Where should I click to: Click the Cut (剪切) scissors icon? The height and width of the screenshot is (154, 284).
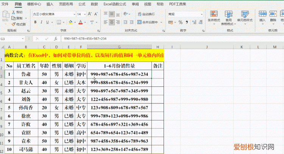click(14, 12)
